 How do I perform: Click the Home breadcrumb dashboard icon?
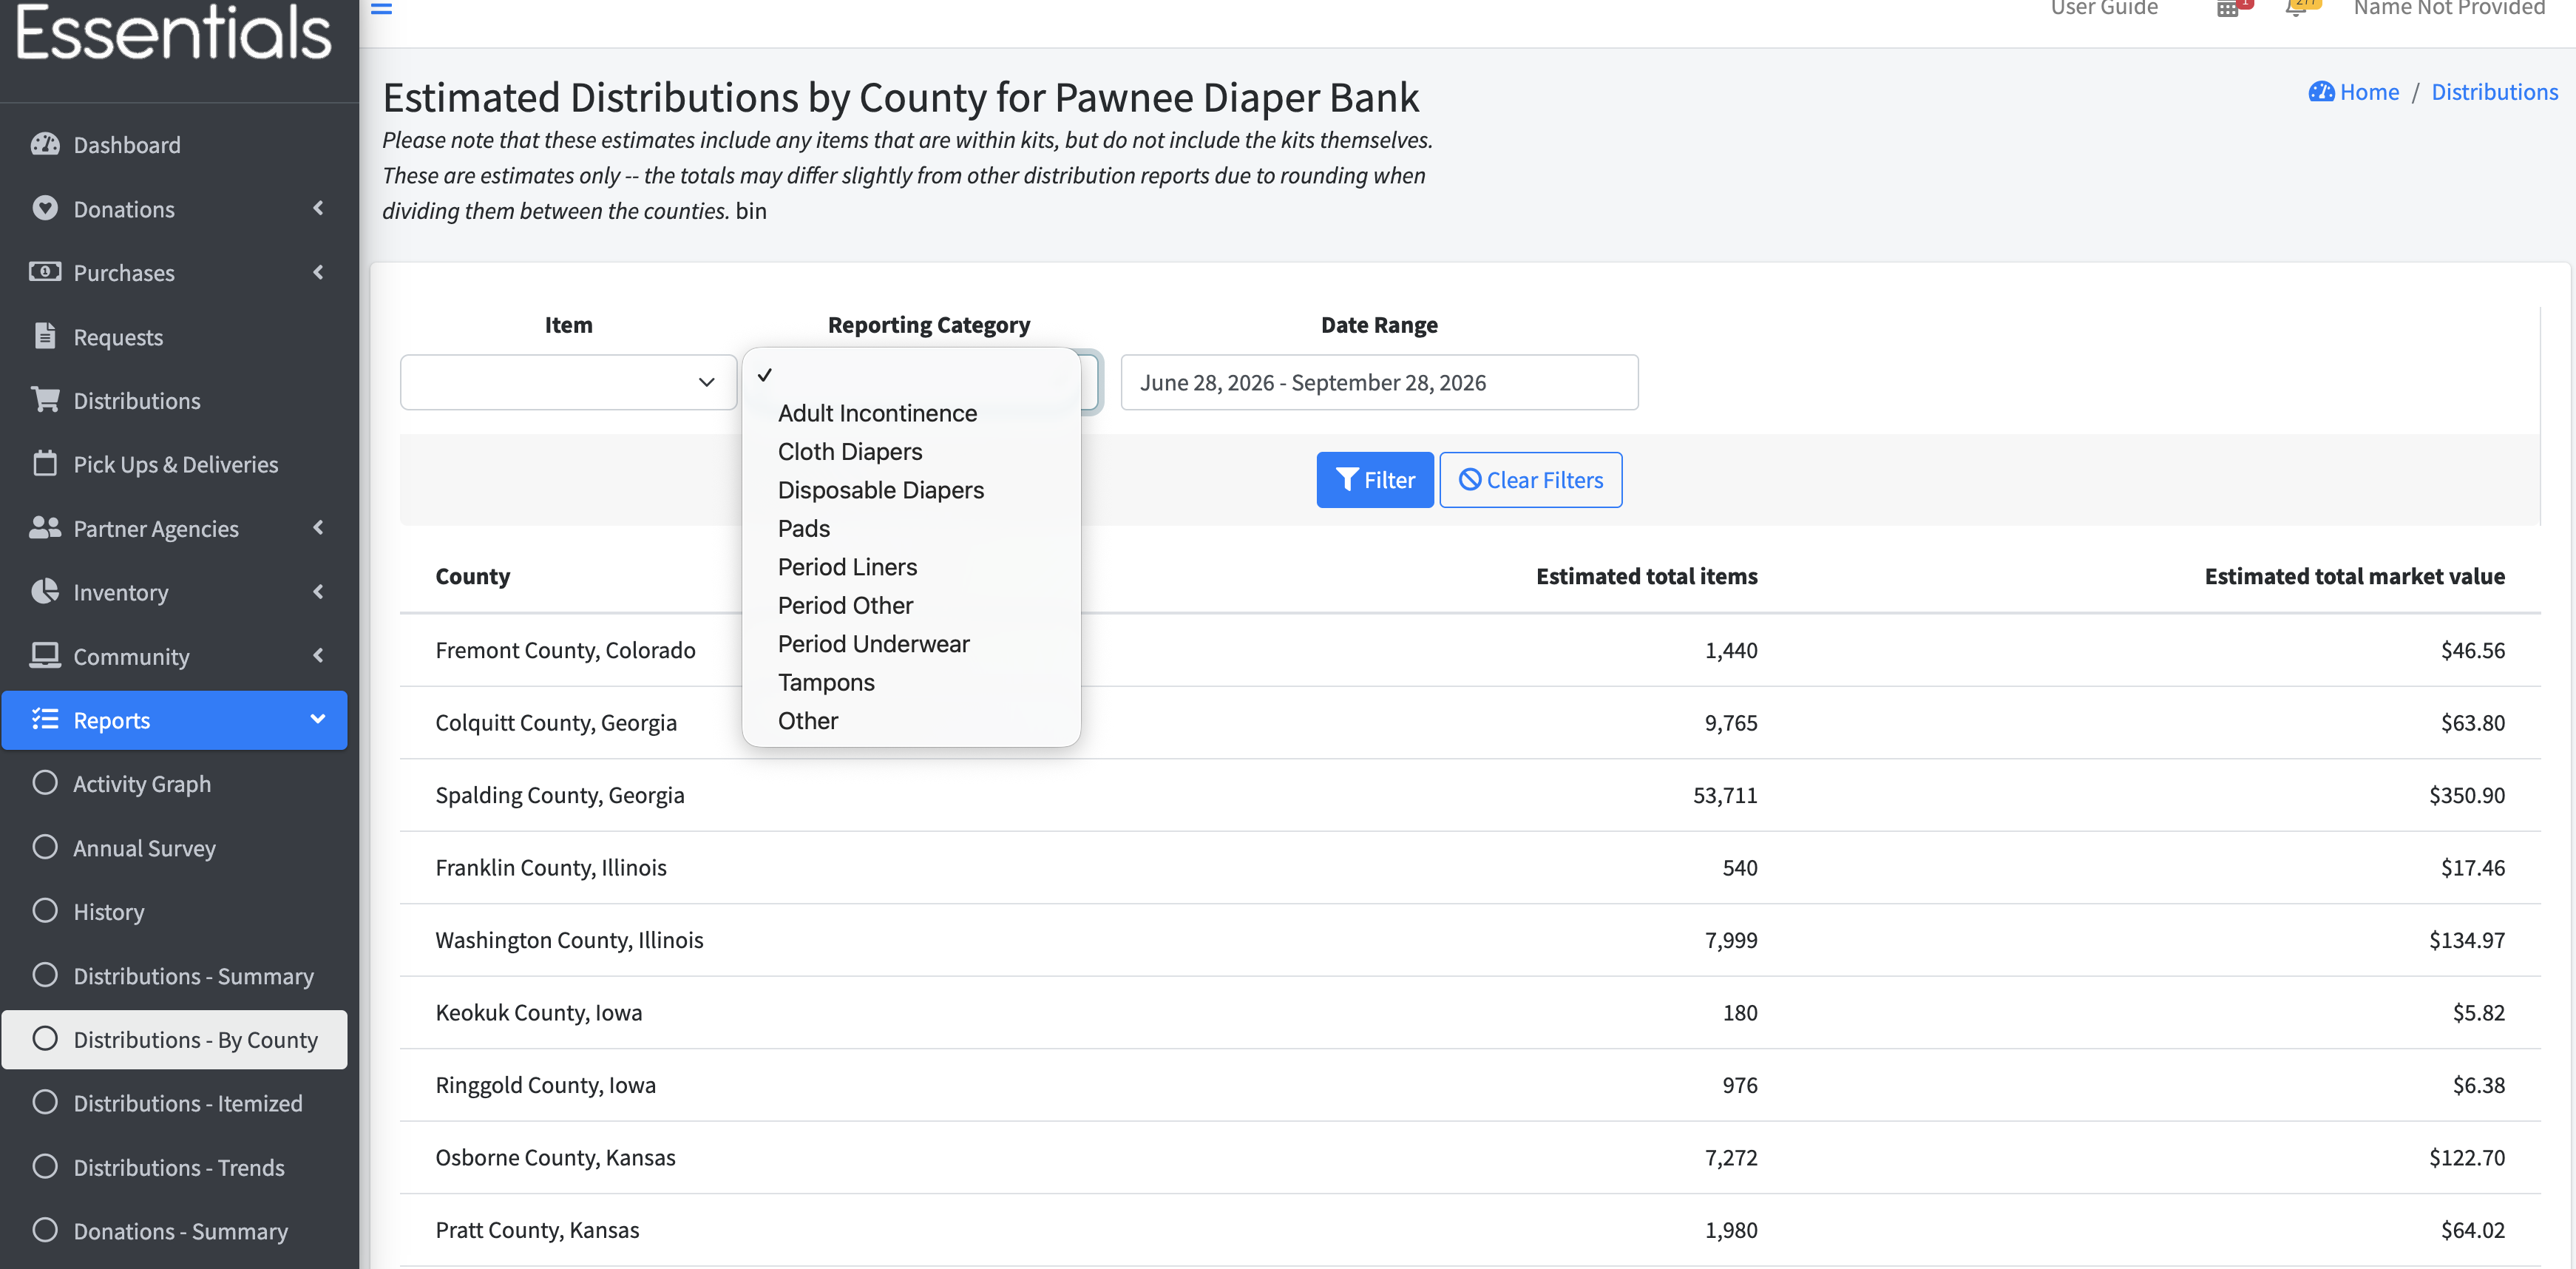tap(2321, 92)
